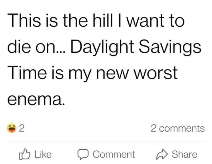Click the Share arrow icon
Screen dimensions: 212x164
coord(163,154)
